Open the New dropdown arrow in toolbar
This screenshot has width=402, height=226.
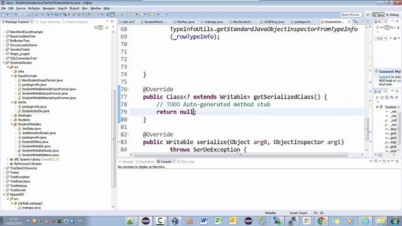(7, 14)
